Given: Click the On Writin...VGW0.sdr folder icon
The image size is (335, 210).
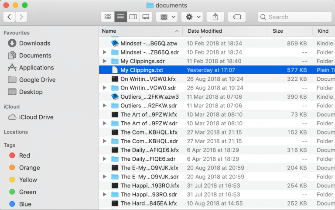Looking at the screenshot, I should pyautogui.click(x=115, y=88).
